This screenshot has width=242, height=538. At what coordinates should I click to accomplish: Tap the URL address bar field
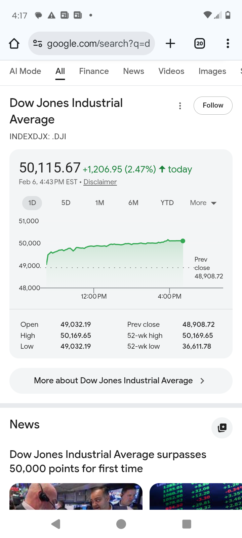pos(98,43)
